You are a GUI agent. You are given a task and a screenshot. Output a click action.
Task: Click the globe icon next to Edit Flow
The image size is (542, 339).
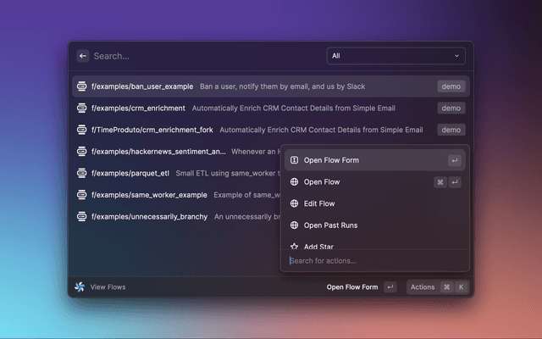(294, 203)
